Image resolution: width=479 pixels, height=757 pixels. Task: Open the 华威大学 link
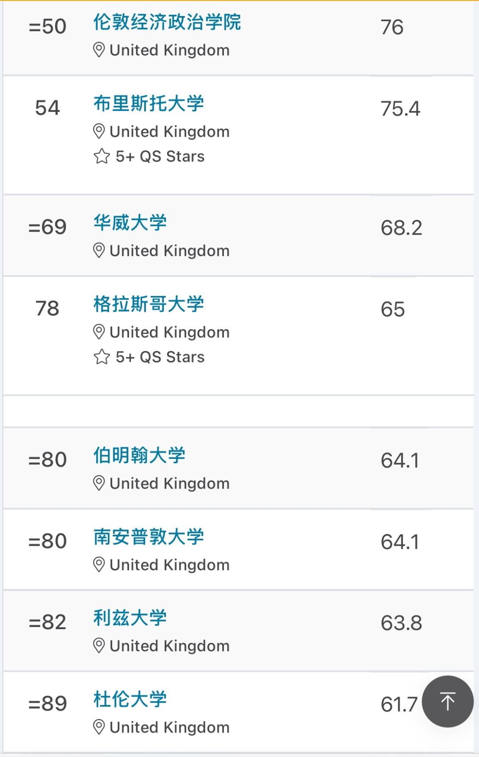[x=130, y=222]
